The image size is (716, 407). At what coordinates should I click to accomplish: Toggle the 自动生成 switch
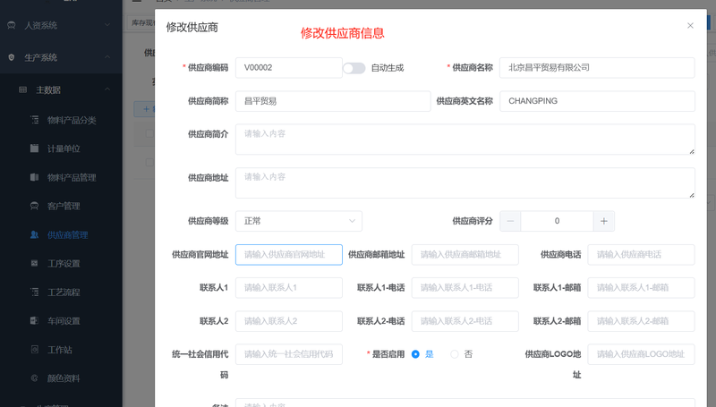pyautogui.click(x=354, y=68)
